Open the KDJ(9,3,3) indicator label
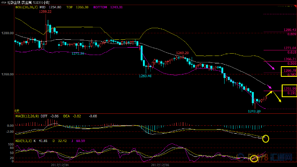The height and width of the screenshot is (167, 297). click(x=24, y=141)
